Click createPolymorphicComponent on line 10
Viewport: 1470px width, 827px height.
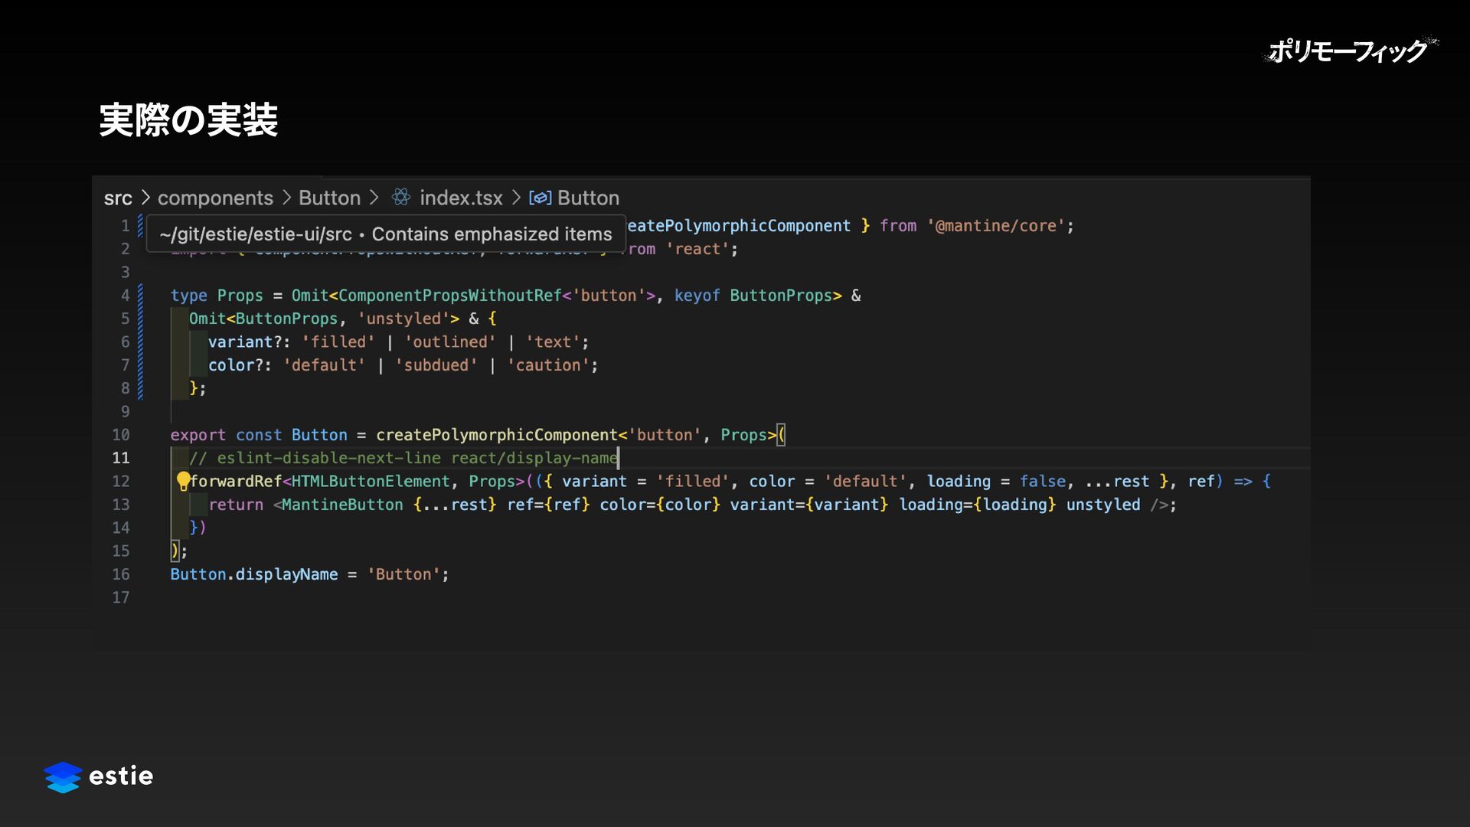point(496,435)
